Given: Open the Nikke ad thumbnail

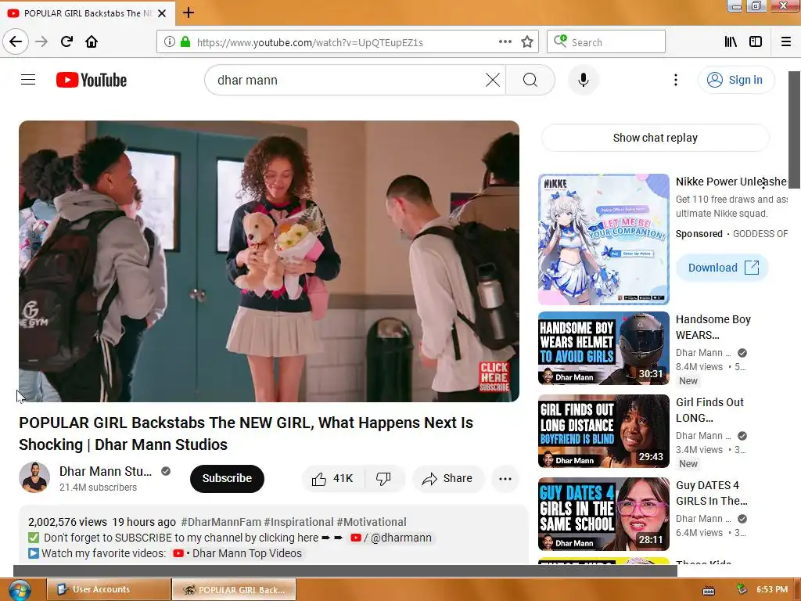Looking at the screenshot, I should (604, 239).
